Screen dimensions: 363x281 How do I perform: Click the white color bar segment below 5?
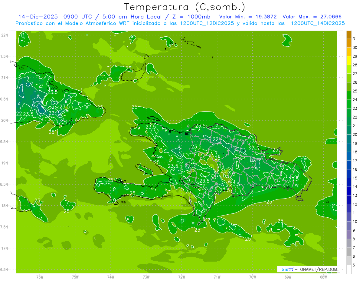tap(349, 269)
